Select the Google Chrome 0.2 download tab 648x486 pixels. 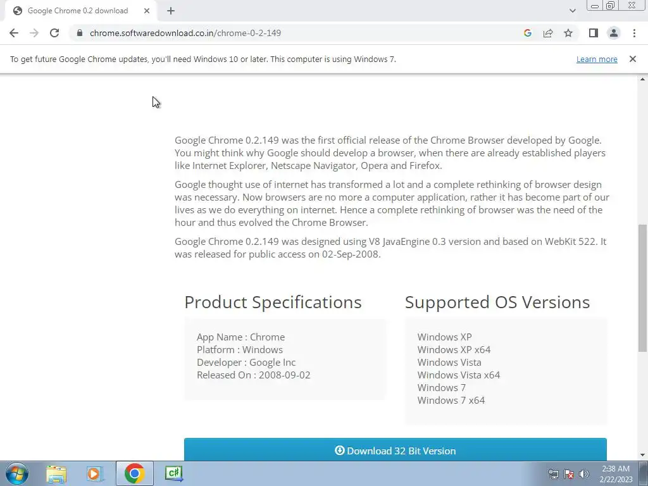click(x=78, y=11)
